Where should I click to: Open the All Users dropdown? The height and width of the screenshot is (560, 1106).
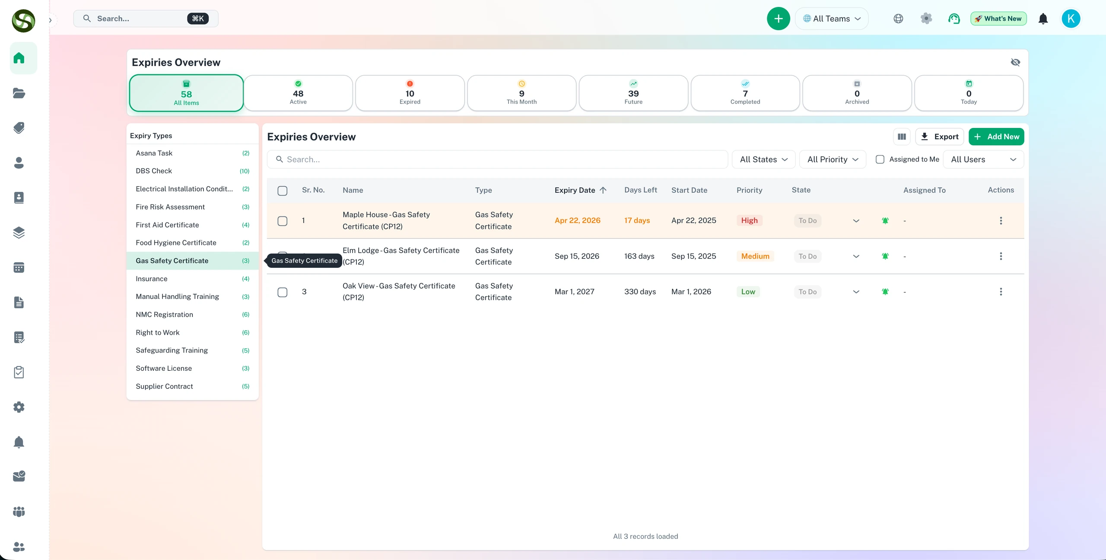pyautogui.click(x=983, y=159)
